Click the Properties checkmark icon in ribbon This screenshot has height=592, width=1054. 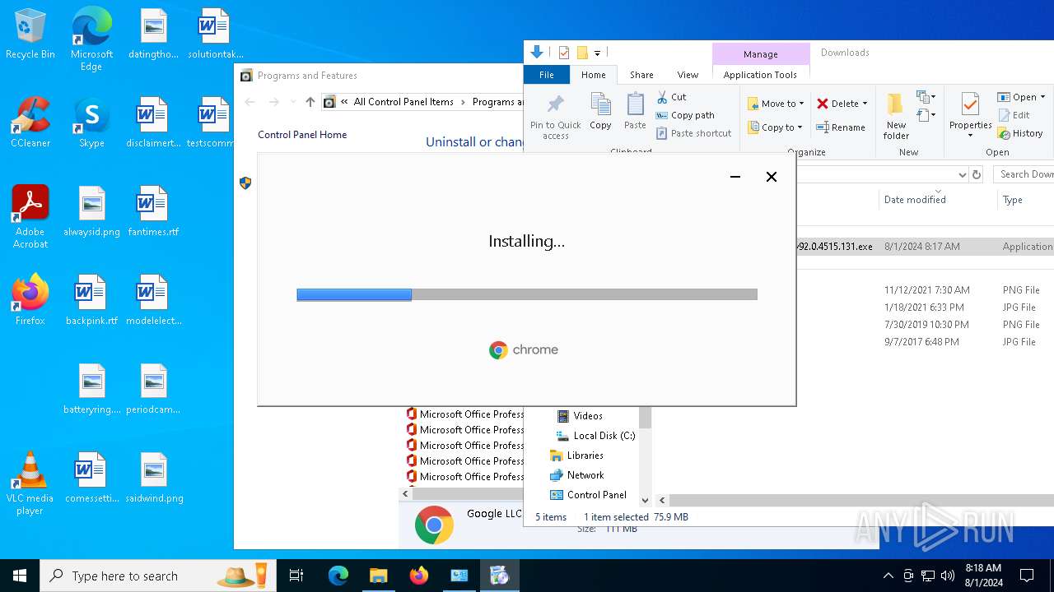click(x=970, y=104)
